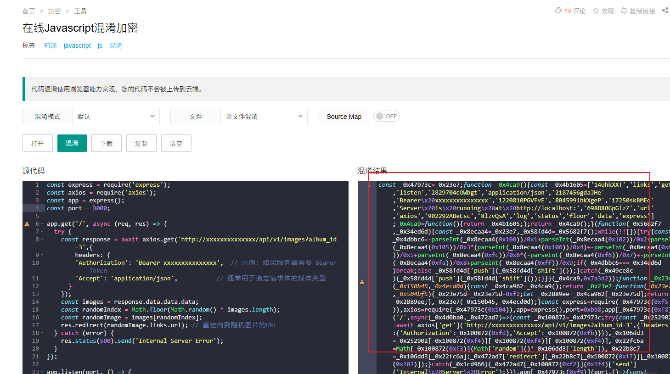Click the warning icon on source line 6

point(27,224)
